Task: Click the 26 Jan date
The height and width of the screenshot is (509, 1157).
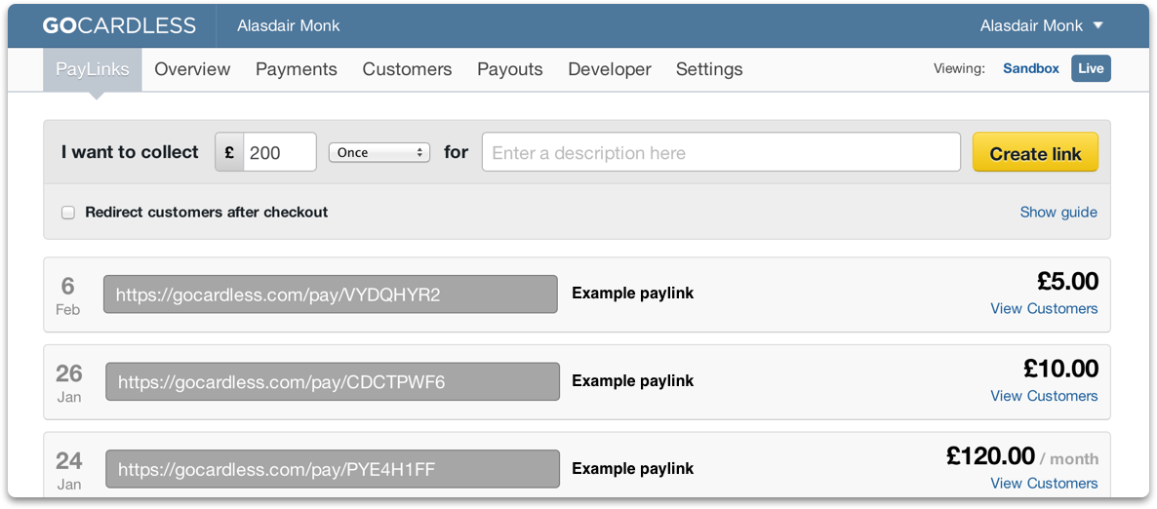Action: point(68,383)
